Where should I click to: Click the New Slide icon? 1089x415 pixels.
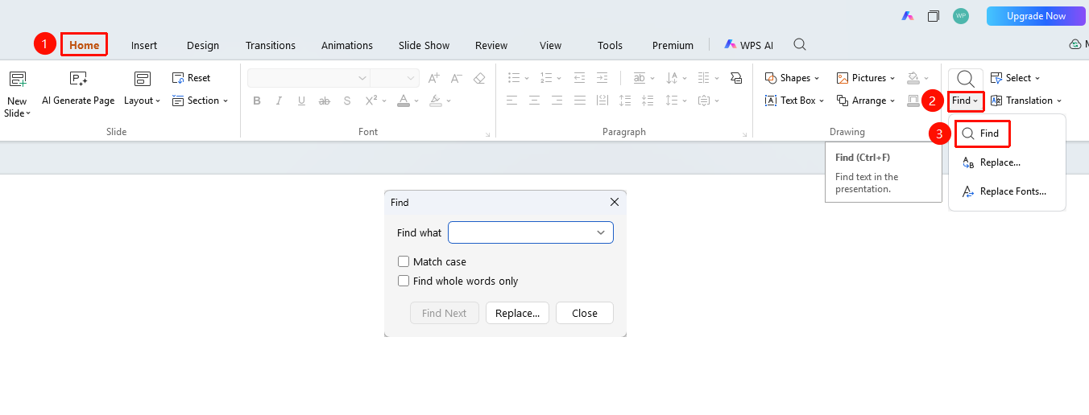tap(17, 79)
